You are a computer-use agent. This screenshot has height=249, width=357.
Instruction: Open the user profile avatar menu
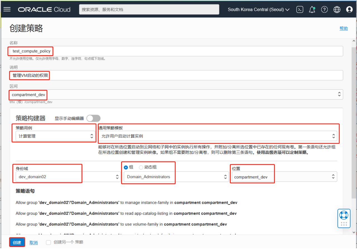[349, 9]
